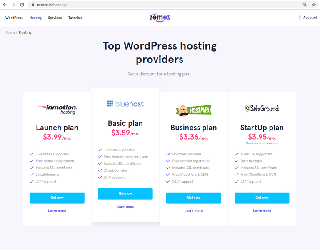Image resolution: width=320 pixels, height=250 pixels.
Task: Get now for the SiteGround StartUp plan
Action: tap(262, 198)
